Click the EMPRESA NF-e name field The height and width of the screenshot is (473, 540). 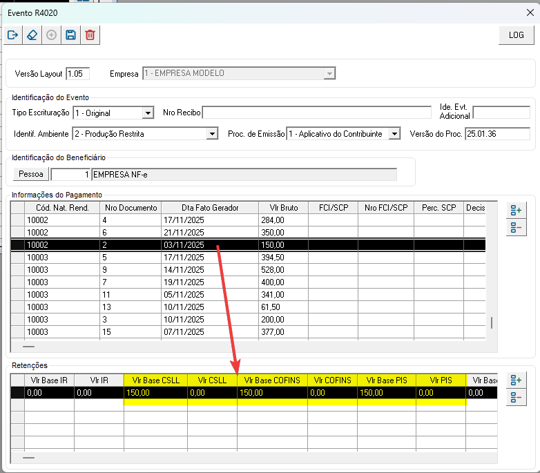244,175
